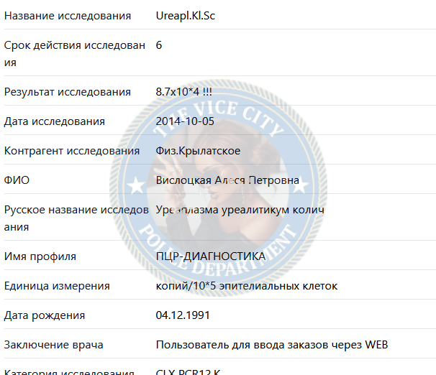Viewport: 436px width, 375px height.
Task: Select the 2014-10-05 study date
Action: (x=185, y=121)
